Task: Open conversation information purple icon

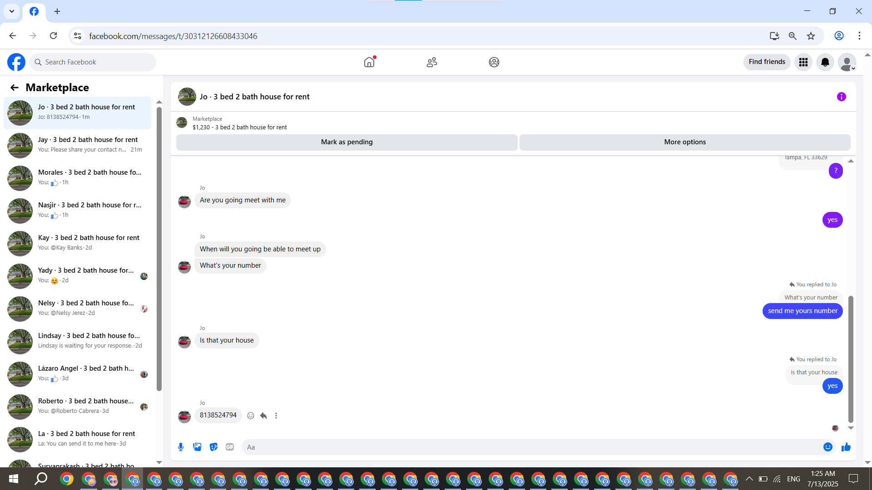Action: tap(841, 97)
